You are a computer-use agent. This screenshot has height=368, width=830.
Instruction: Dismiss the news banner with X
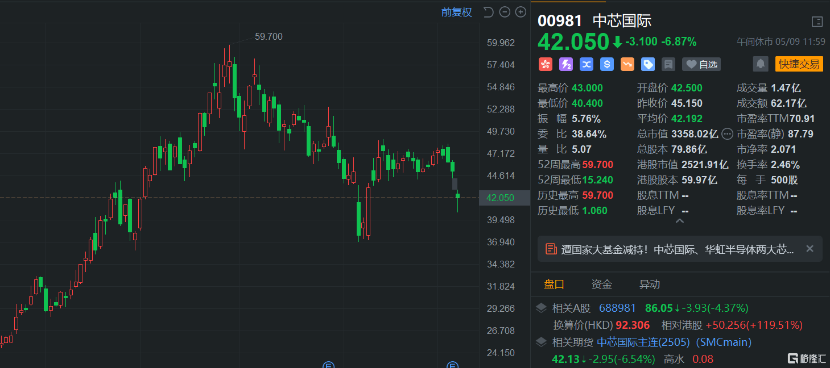pyautogui.click(x=810, y=249)
